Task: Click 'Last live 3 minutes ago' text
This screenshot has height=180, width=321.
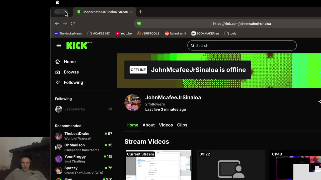Action: click(166, 109)
